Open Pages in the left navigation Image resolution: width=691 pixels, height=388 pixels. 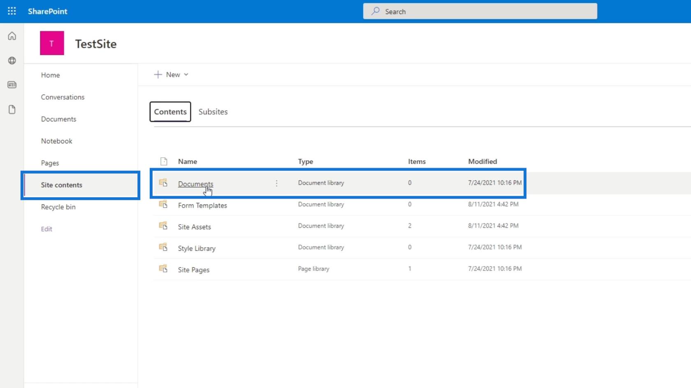50,163
